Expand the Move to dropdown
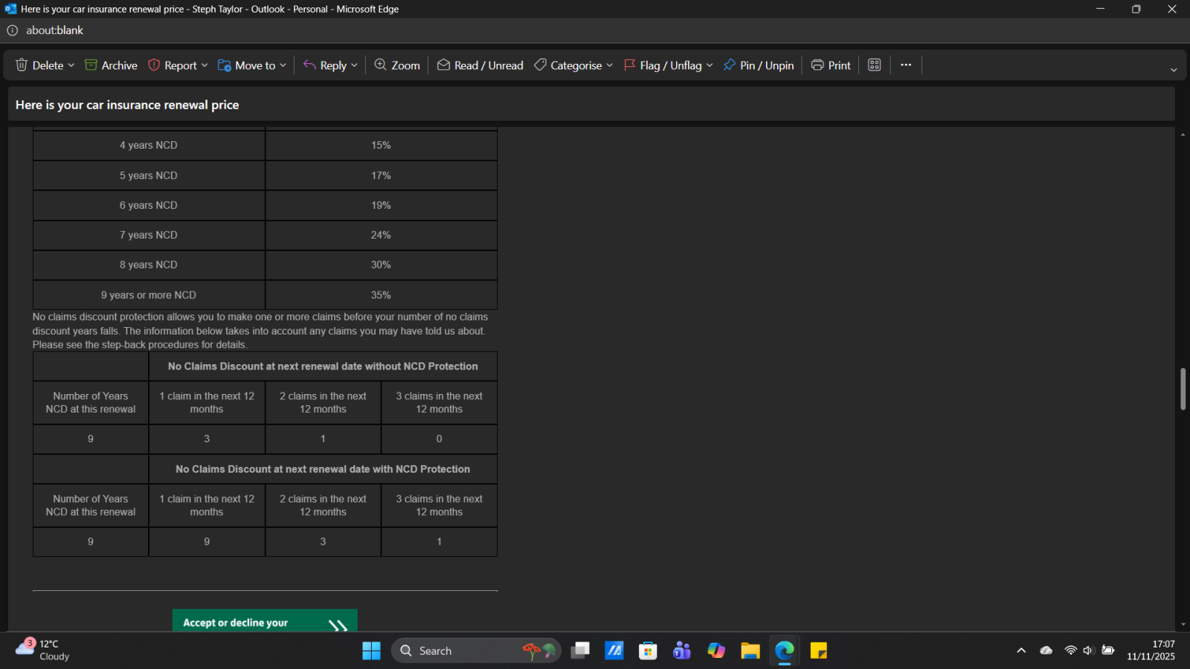Viewport: 1190px width, 669px height. (283, 65)
